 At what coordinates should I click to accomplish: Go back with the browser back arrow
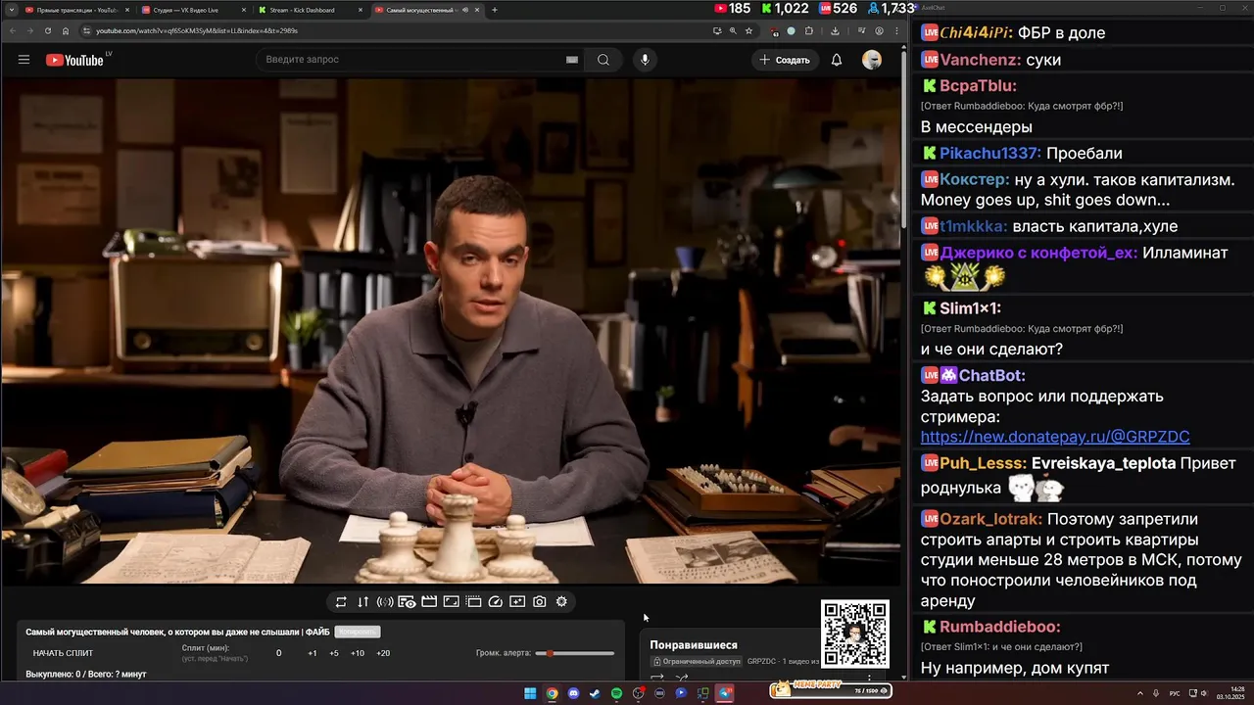(12, 31)
